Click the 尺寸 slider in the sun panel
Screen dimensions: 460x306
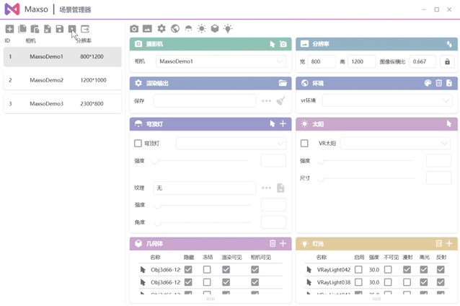pos(366,178)
